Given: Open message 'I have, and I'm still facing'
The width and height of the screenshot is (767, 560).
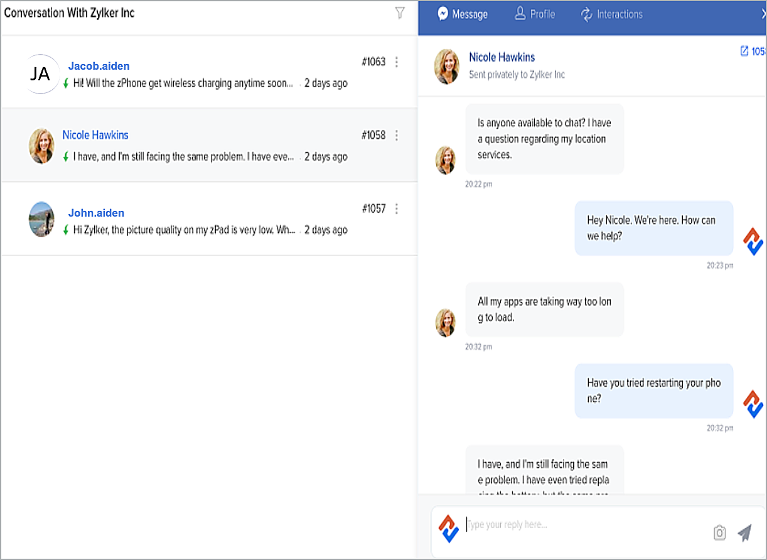Looking at the screenshot, I should point(183,157).
